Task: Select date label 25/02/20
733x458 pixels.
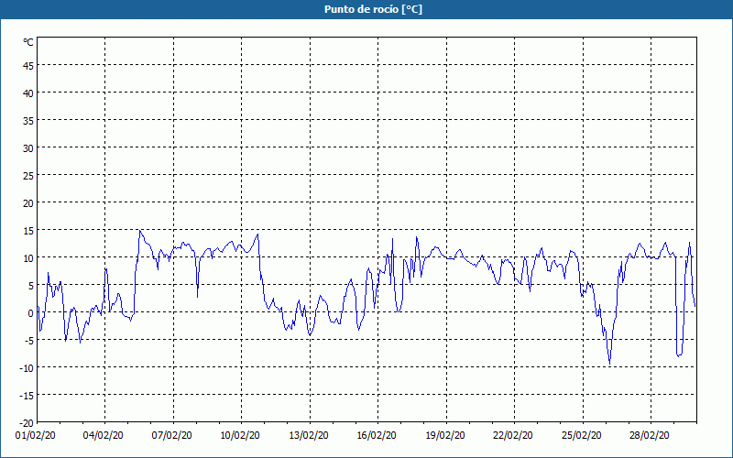Action: pyautogui.click(x=582, y=435)
